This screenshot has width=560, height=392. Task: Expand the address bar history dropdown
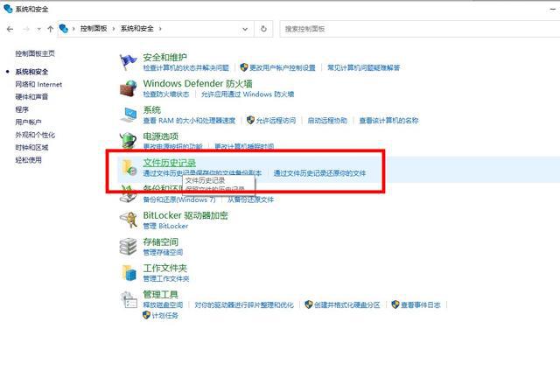[245, 29]
